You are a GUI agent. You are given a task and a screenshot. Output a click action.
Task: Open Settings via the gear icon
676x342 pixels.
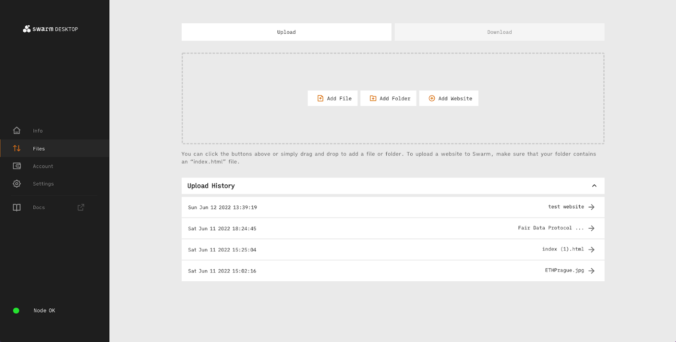[17, 184]
